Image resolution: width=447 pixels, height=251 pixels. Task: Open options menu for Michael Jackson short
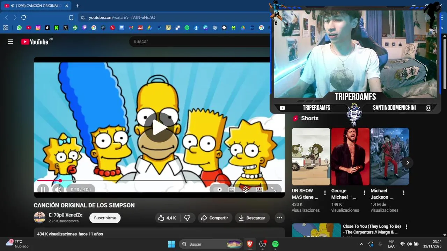(x=404, y=193)
